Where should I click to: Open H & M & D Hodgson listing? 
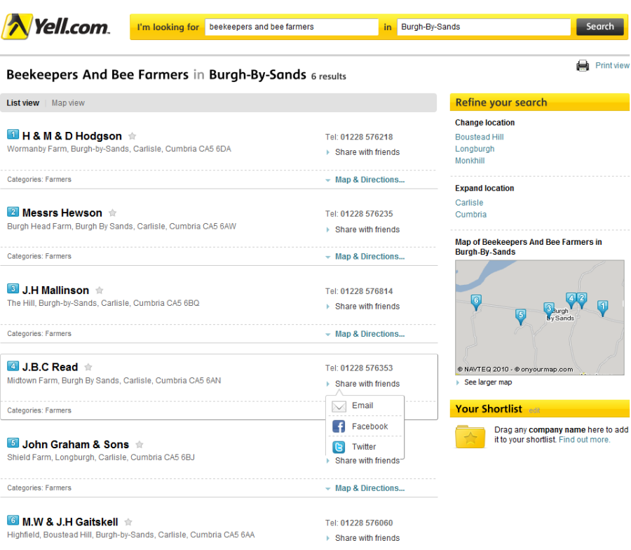(x=72, y=136)
